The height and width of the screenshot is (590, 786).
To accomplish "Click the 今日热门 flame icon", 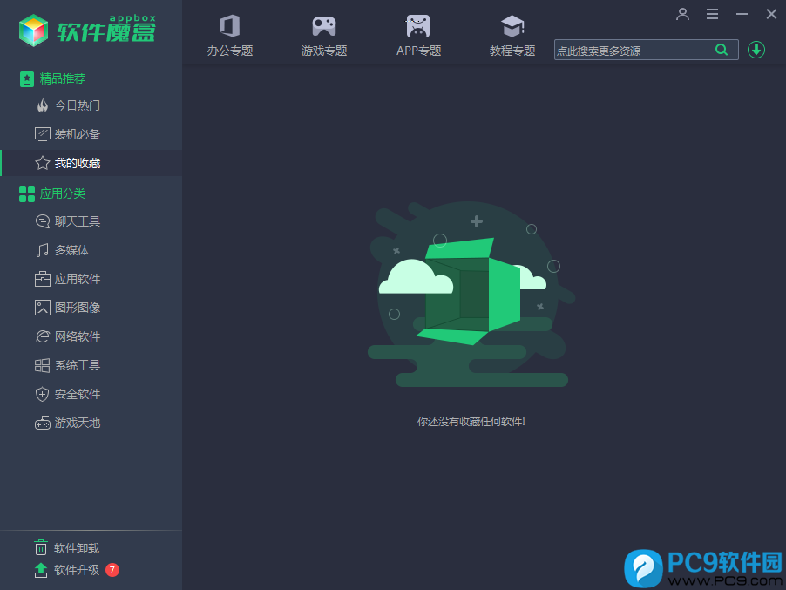I will point(43,105).
